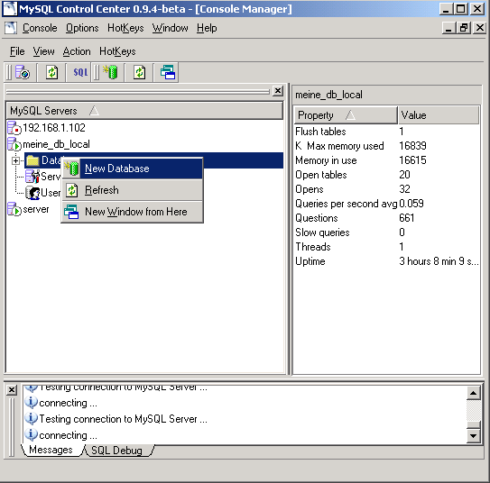Click info icon beside 'Testing connection to MySQL Server' message
Viewport: 490px width, 483px height.
click(31, 418)
